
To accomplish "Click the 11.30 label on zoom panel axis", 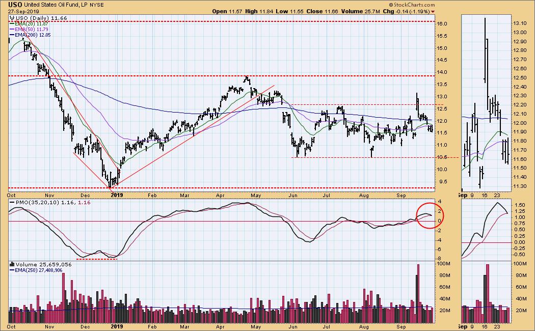I will click(x=520, y=186).
